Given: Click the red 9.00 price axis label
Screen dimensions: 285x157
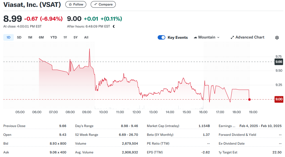Looking at the screenshot, I should click(279, 99).
